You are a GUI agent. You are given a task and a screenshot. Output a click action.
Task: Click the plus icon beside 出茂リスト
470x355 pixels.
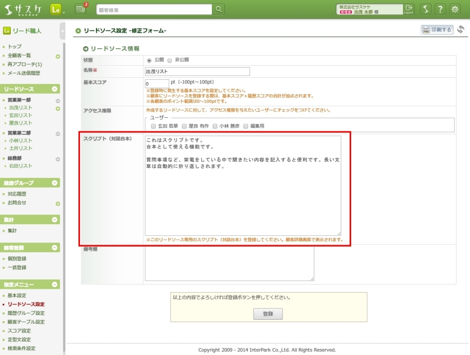coord(58,109)
